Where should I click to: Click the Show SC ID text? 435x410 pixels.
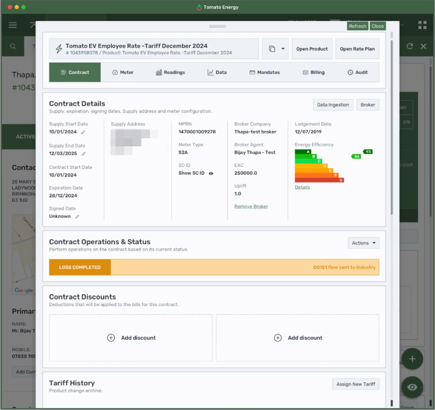[x=192, y=173]
